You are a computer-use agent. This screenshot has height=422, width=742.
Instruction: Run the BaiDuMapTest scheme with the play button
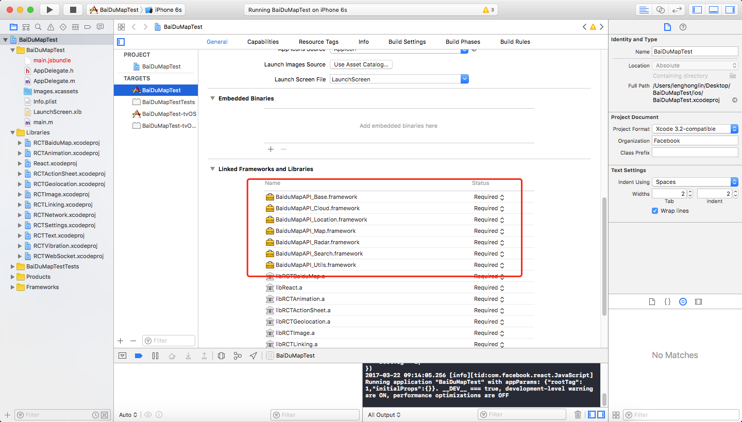pyautogui.click(x=49, y=10)
